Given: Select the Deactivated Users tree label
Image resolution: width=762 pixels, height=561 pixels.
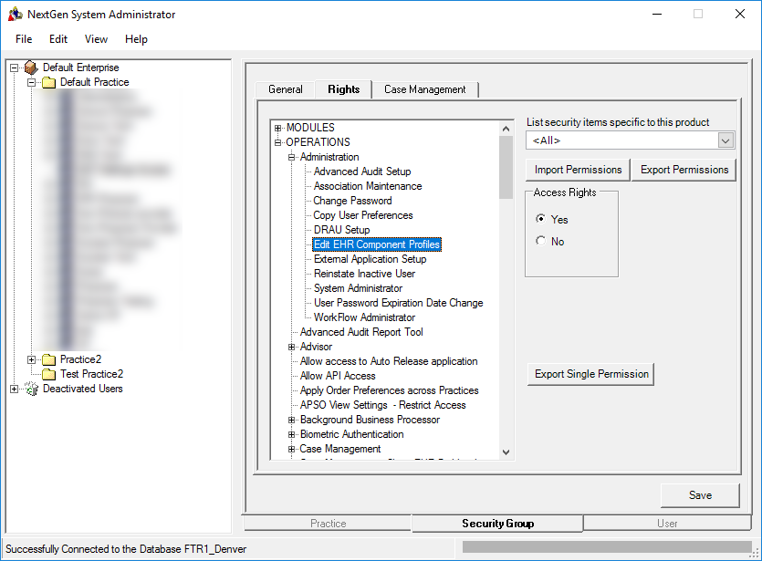Looking at the screenshot, I should [x=83, y=390].
